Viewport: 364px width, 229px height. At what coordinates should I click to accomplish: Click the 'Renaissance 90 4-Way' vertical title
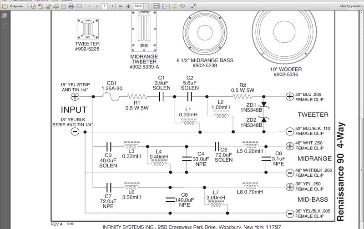(x=340, y=171)
